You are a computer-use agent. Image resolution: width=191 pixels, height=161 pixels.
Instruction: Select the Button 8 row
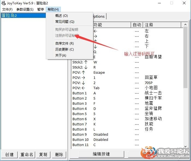click(127, 129)
